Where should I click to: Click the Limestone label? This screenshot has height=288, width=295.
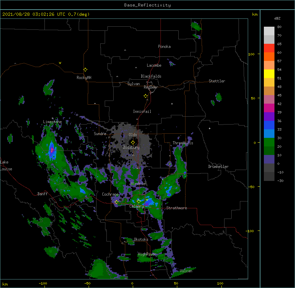(52, 122)
